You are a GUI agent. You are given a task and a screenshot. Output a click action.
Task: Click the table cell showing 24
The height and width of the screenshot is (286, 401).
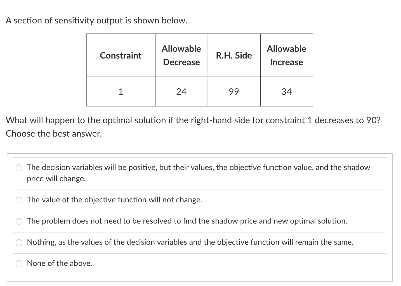coord(181,91)
